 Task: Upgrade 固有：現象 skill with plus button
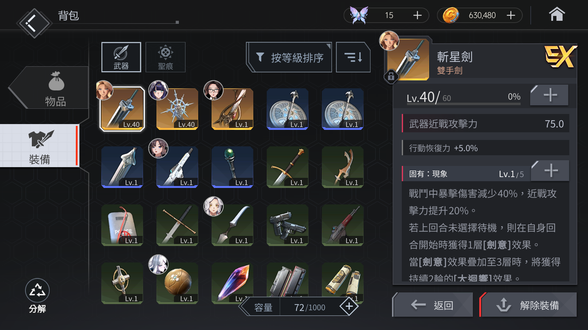click(550, 171)
